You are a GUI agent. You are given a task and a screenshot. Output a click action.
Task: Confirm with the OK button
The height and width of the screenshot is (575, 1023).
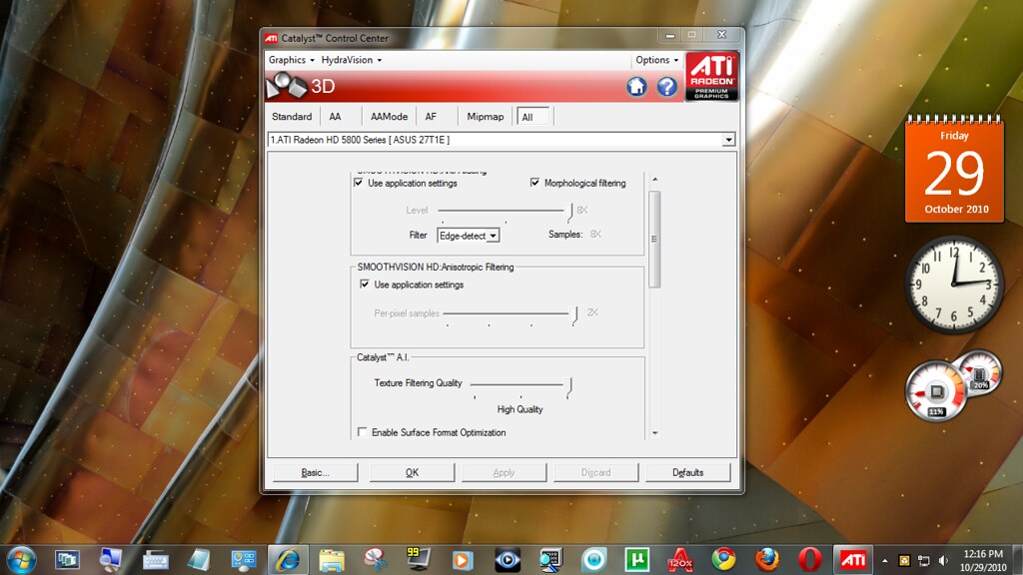(x=412, y=472)
